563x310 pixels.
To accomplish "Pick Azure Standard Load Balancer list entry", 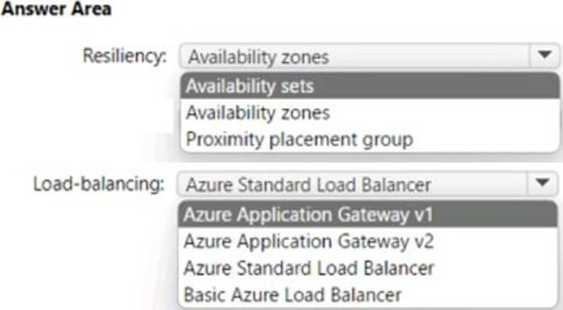I will pos(367,268).
